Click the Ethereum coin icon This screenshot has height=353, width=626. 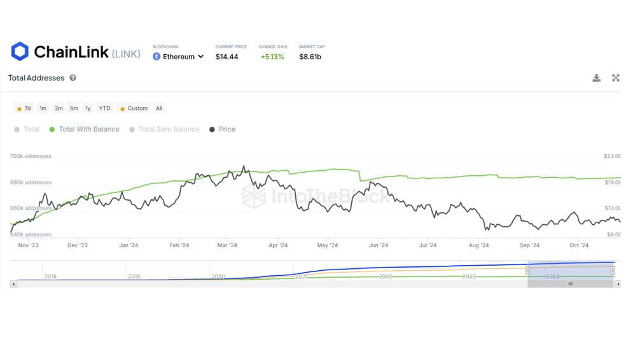coord(156,57)
